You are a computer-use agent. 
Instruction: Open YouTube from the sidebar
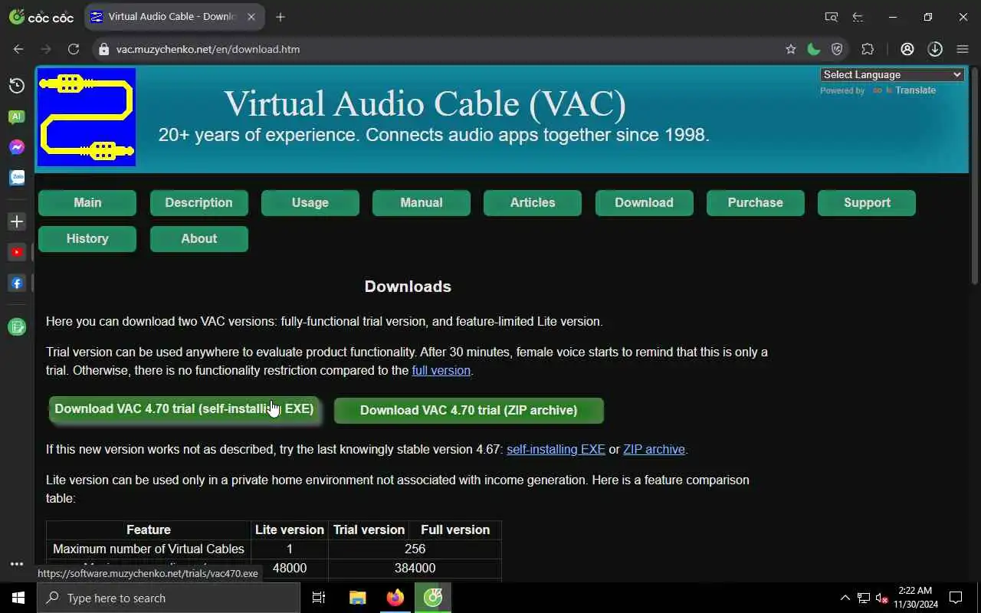[x=17, y=252]
